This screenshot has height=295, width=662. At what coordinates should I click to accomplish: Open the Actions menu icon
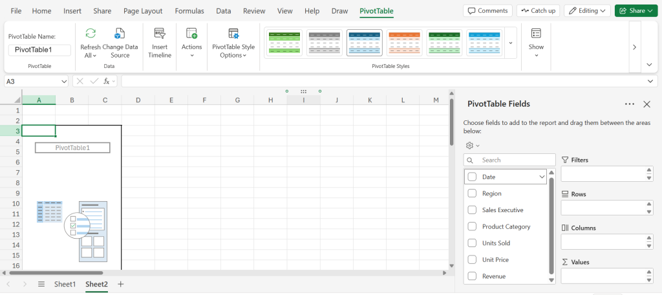click(191, 34)
